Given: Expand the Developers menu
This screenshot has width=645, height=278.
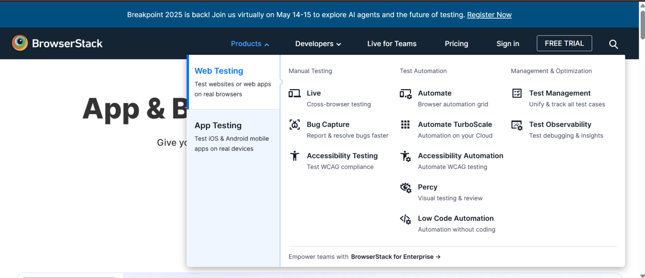Looking at the screenshot, I should tap(318, 44).
